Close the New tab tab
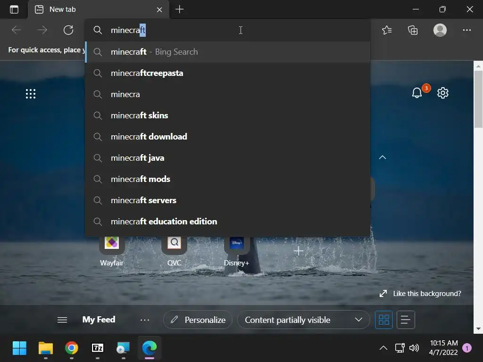Screen dimensions: 483x362 (159, 9)
